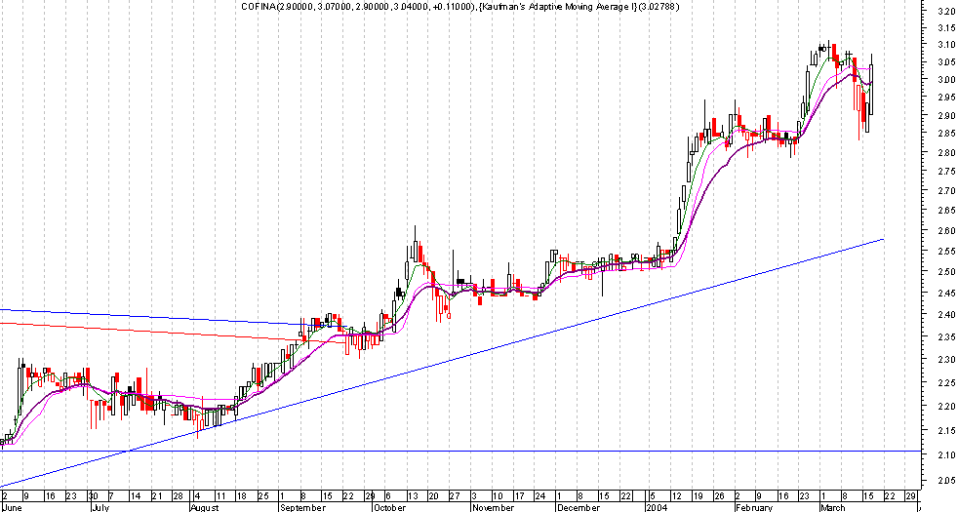Click the 2.30 price axis label
The width and height of the screenshot is (958, 512).
point(946,359)
